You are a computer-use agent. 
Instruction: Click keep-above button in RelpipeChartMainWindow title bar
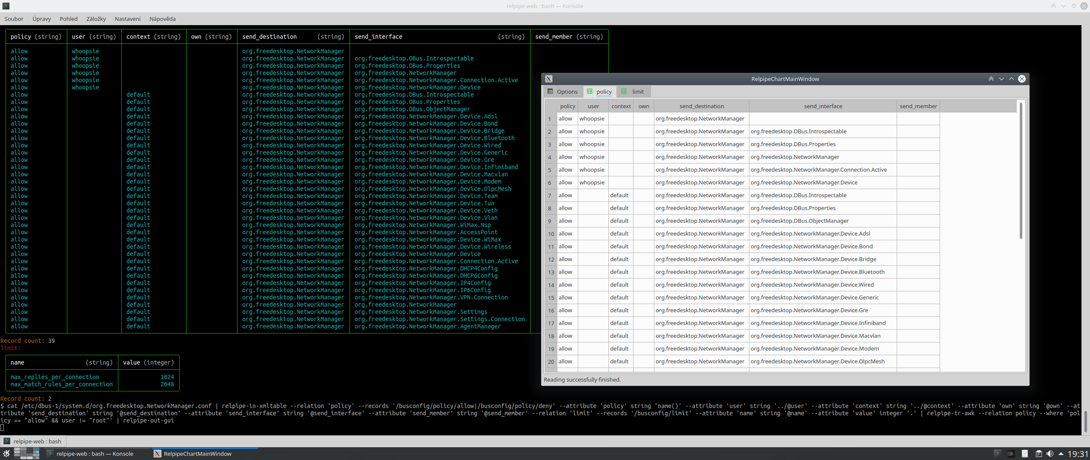coord(991,79)
